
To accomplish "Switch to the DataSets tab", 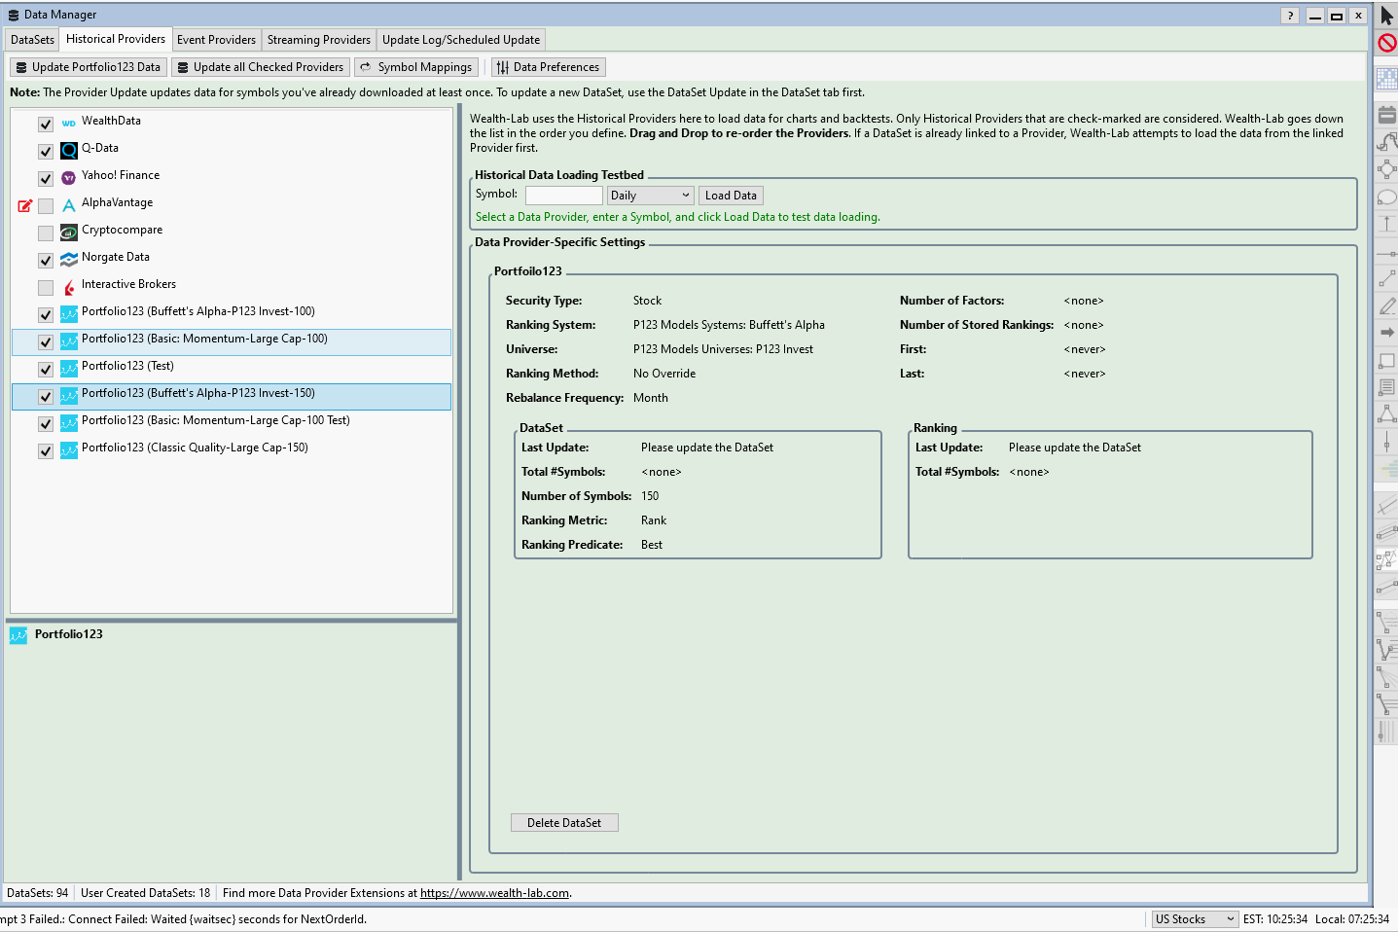I will coord(32,40).
